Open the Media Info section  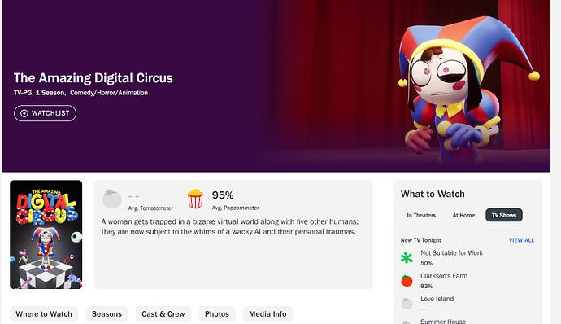[x=268, y=314]
